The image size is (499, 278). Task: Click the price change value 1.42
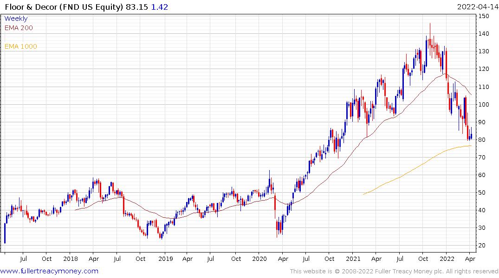(x=159, y=7)
